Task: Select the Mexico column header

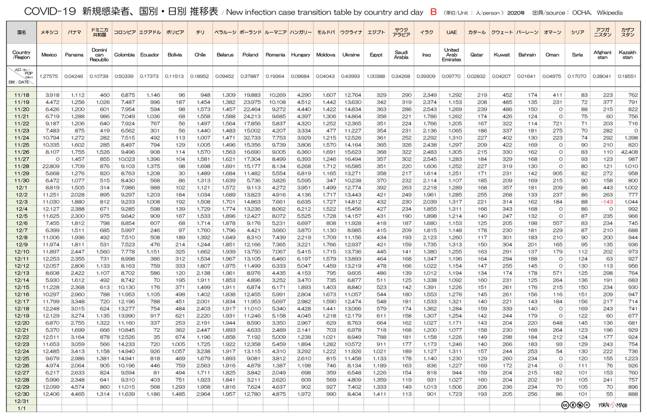Action: click(49, 54)
